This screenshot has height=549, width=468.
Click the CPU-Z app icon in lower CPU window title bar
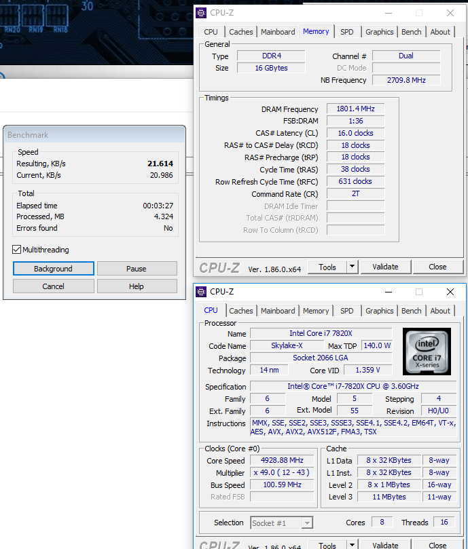pos(201,292)
